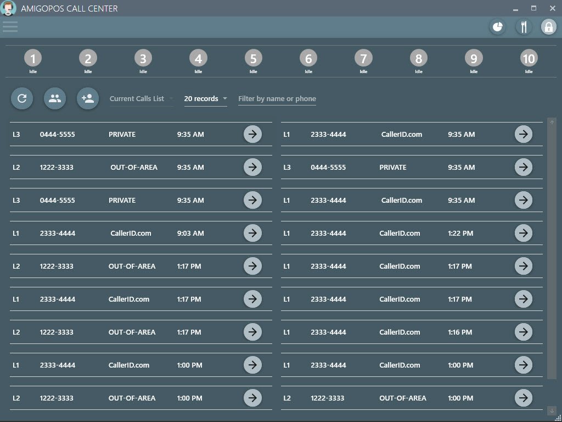Click the Filter by name or phone field
562x422 pixels.
[x=277, y=99]
